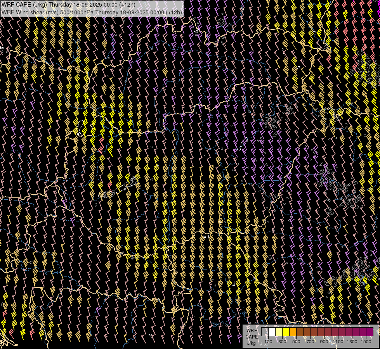Click the white 100–200 J/kg legend swatch
Image resolution: width=380 pixels, height=349 pixels.
272,332
